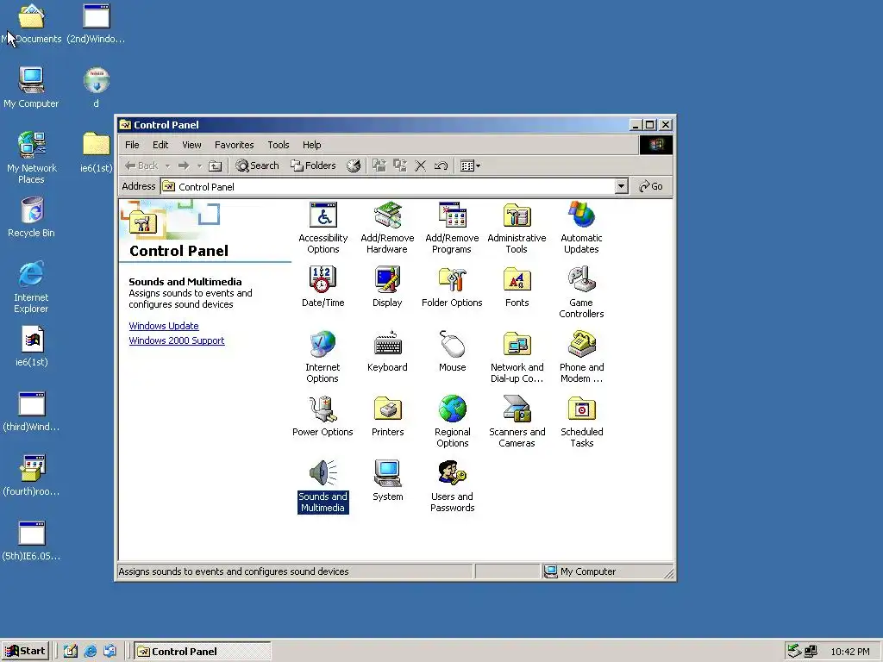Open Administrative Tools folder icon

click(517, 228)
